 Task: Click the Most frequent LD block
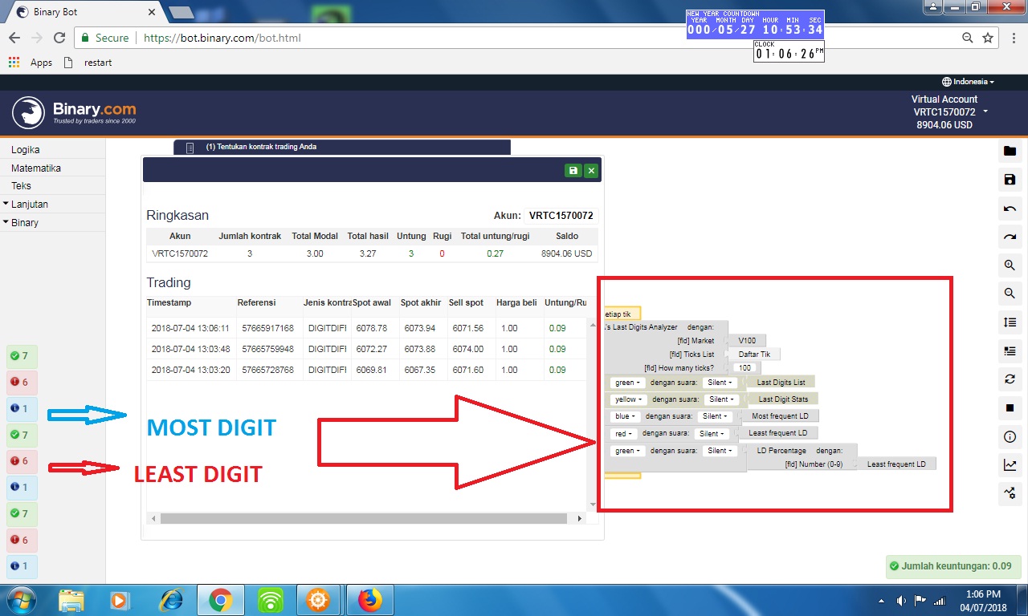point(780,416)
